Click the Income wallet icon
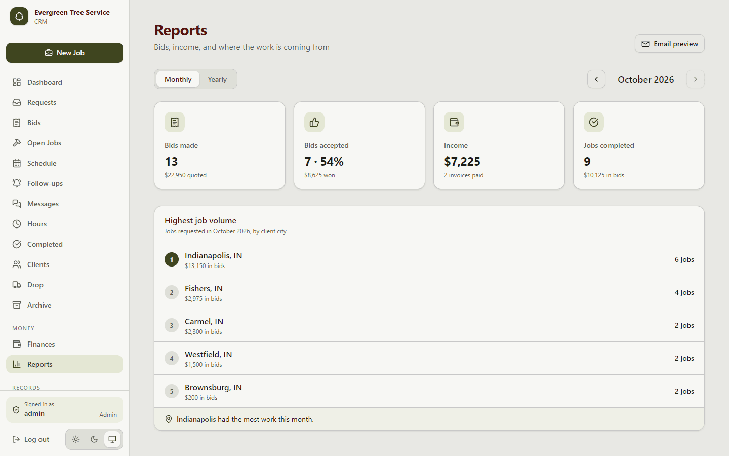This screenshot has width=729, height=456. click(454, 122)
